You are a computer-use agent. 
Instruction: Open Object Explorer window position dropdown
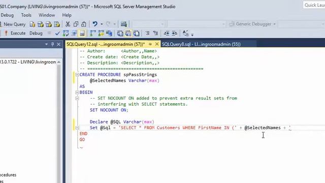(46, 44)
